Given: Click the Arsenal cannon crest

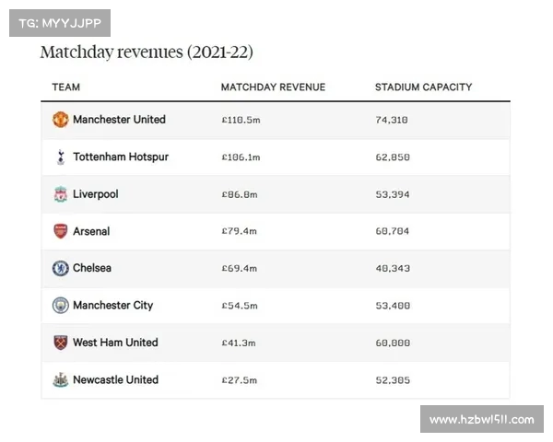Looking at the screenshot, I should click(60, 231).
